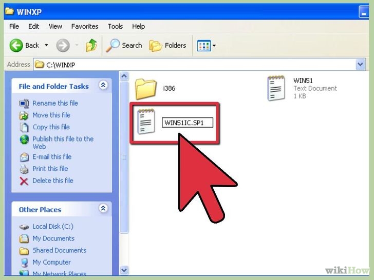Image resolution: width=374 pixels, height=280 pixels.
Task: Click the address bar folder icon
Action: pos(40,64)
